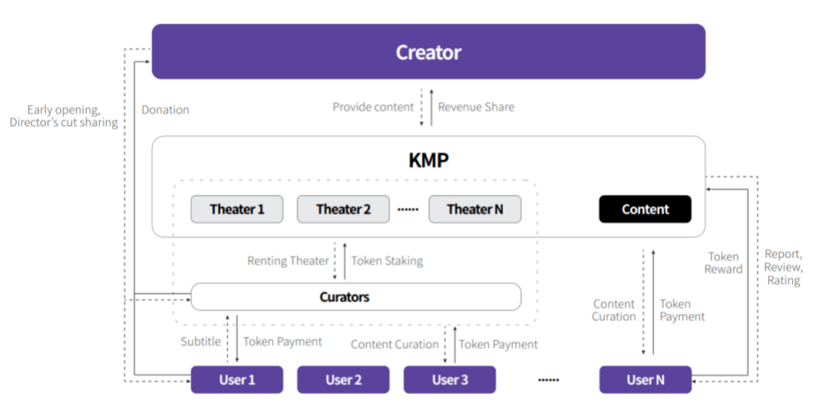This screenshot has height=416, width=814.
Task: Click the Token Reward label
Action: click(x=723, y=263)
